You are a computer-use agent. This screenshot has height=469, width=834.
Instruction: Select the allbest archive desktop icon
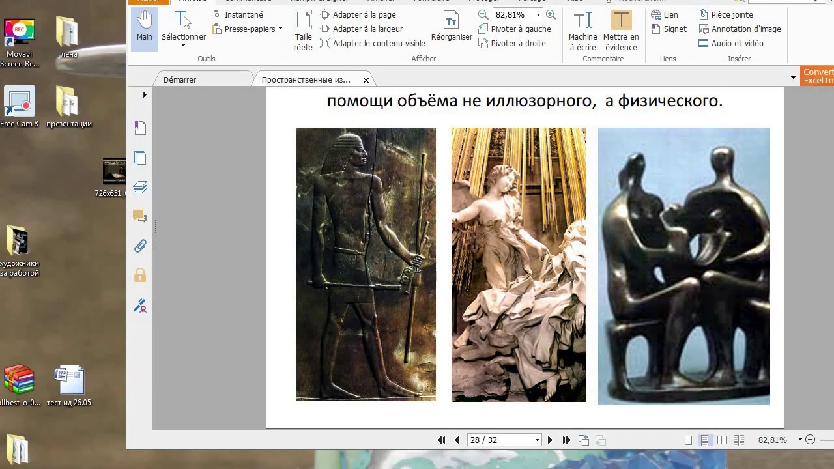[x=19, y=386]
